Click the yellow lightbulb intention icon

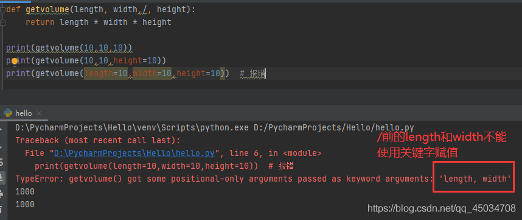pos(15,62)
